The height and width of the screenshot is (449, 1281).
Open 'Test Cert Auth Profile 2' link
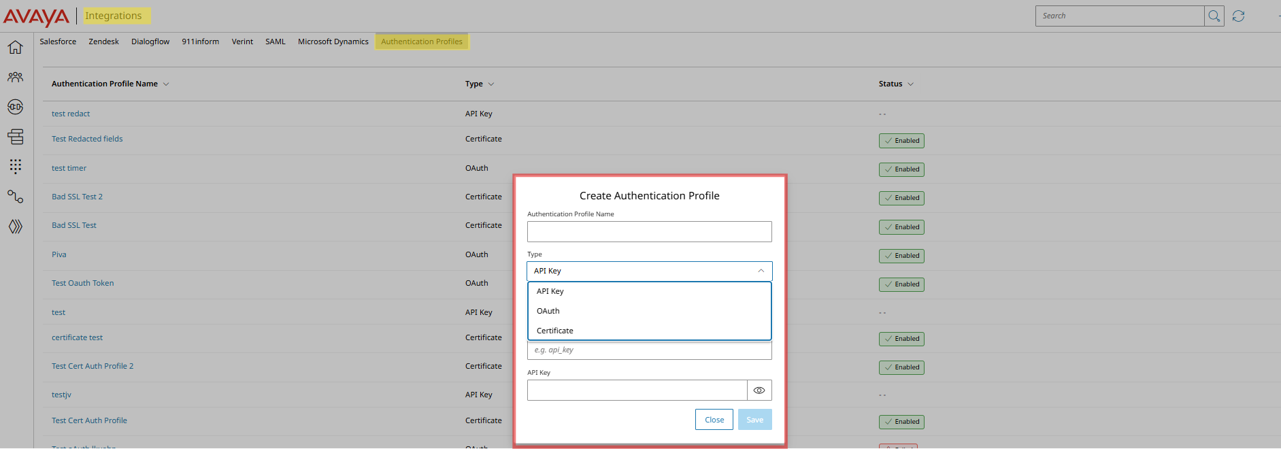coord(93,366)
